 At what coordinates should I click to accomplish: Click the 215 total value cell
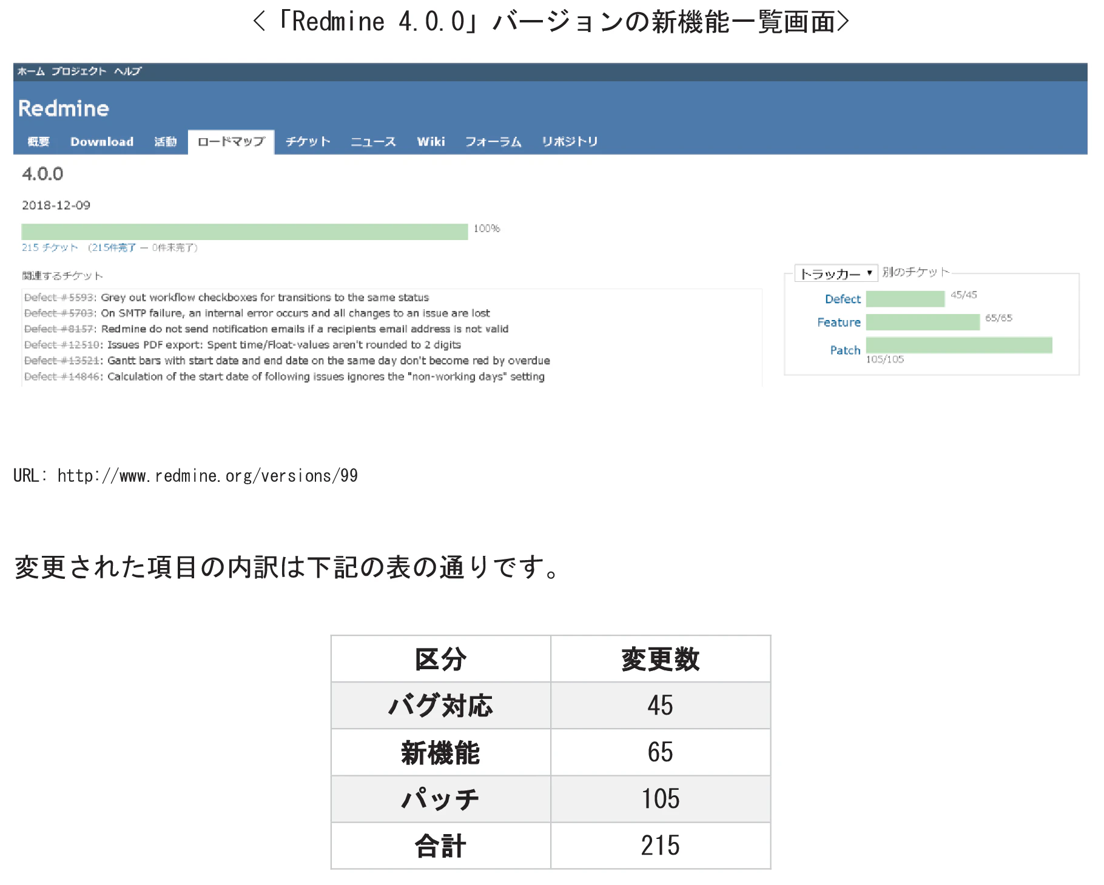(x=661, y=846)
